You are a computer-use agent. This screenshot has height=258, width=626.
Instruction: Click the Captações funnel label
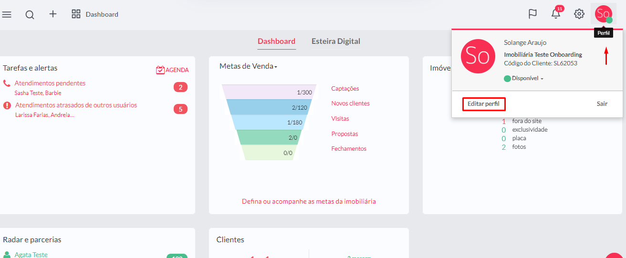[345, 89]
